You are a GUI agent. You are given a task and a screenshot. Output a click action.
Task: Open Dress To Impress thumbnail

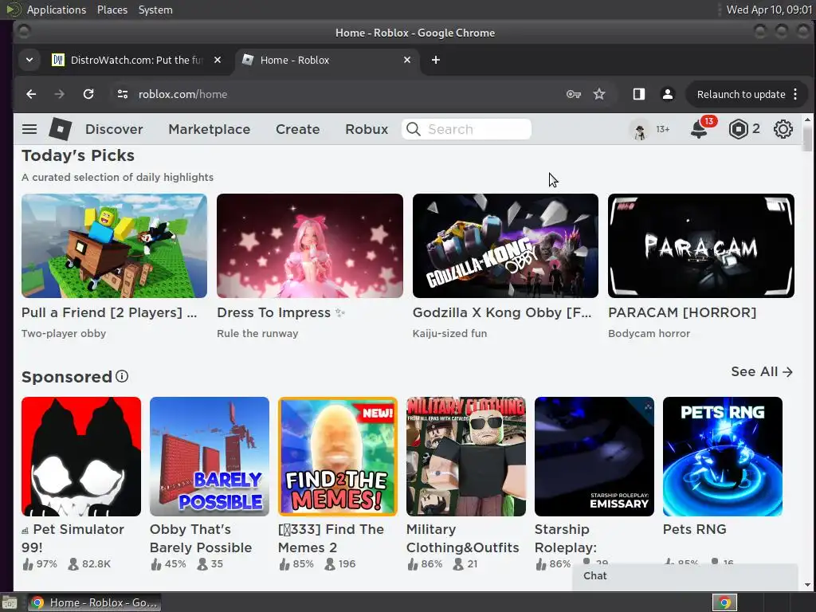(x=310, y=245)
